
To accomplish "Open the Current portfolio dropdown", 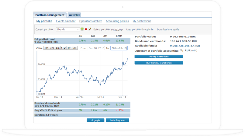I will pos(68,29).
